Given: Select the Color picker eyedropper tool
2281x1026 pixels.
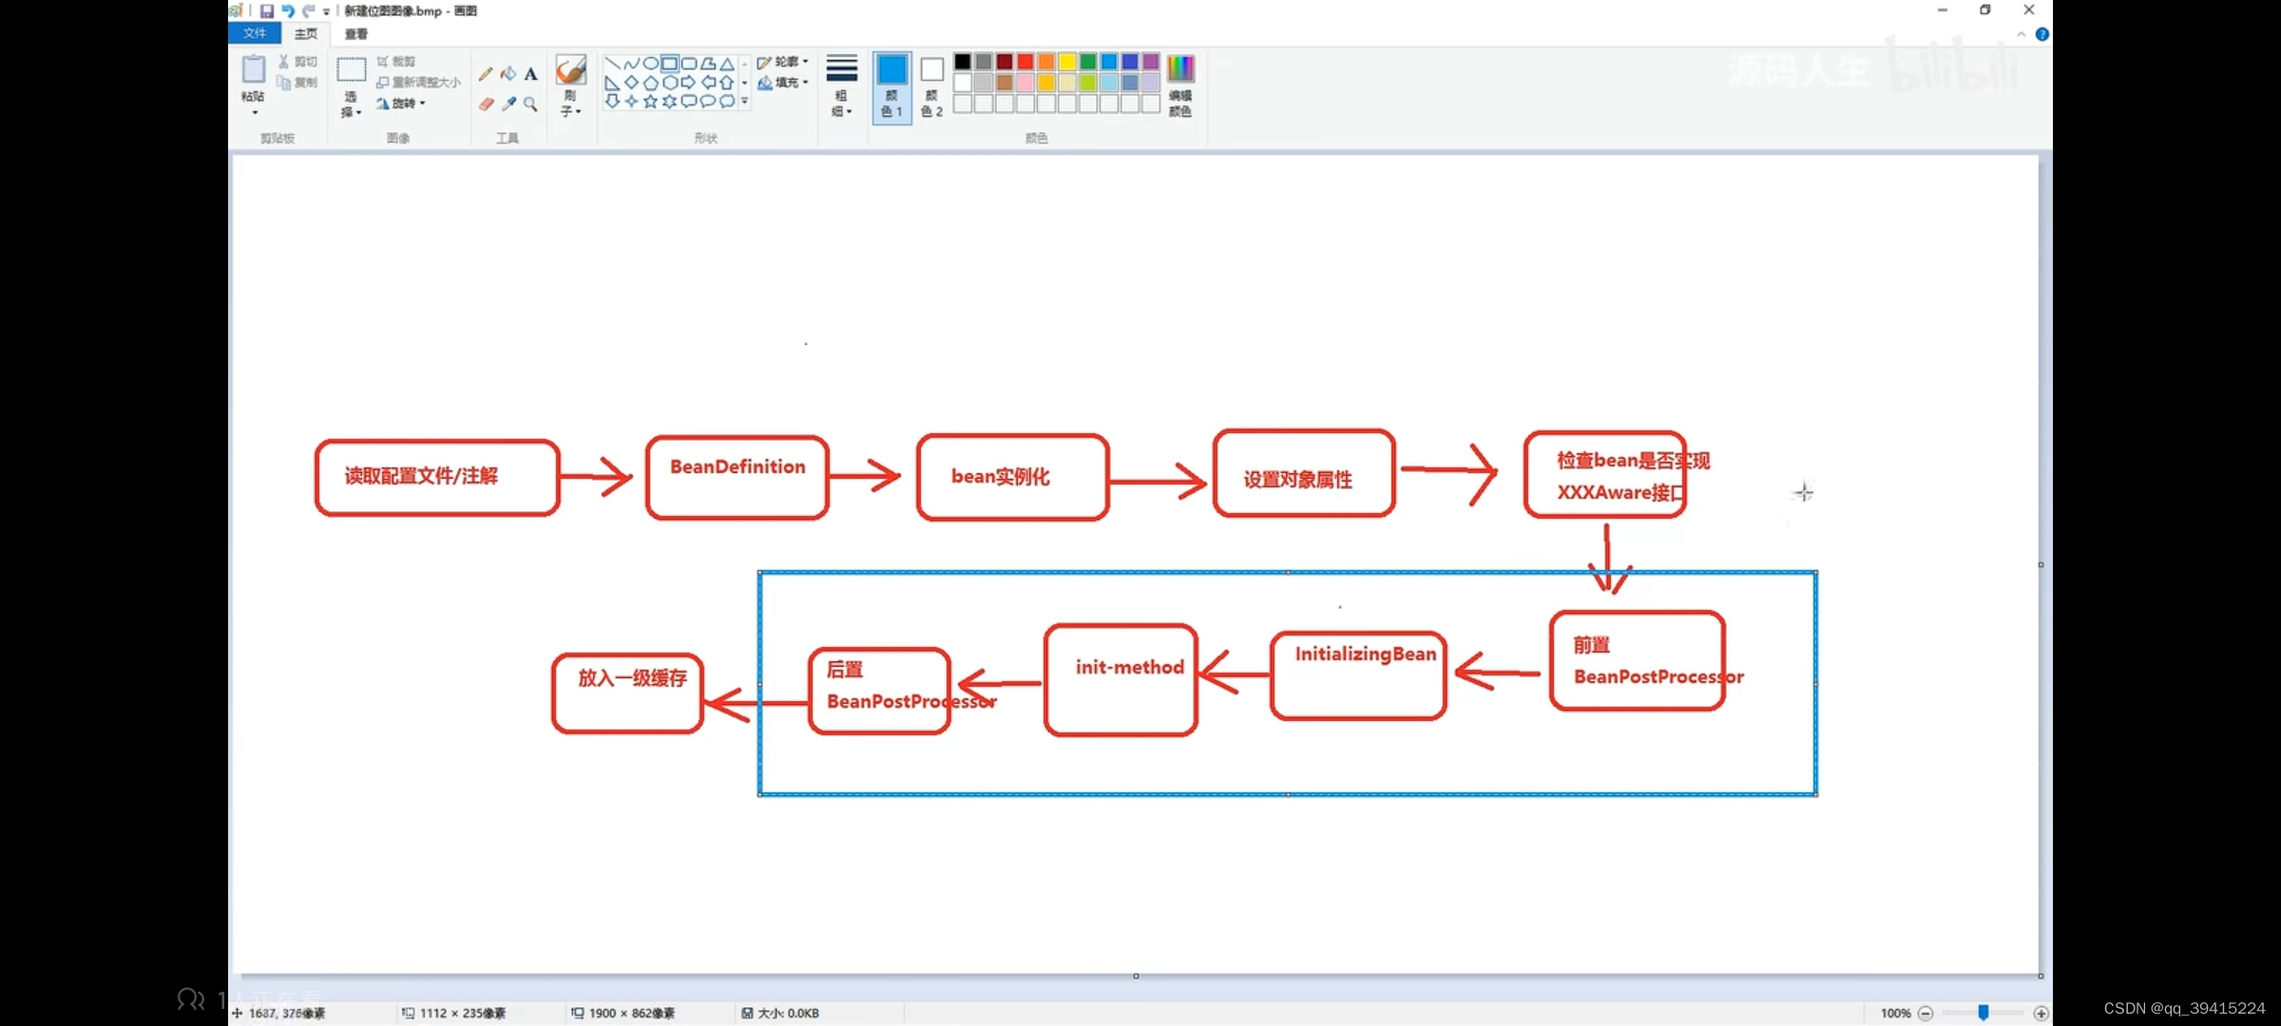Looking at the screenshot, I should tap(508, 104).
